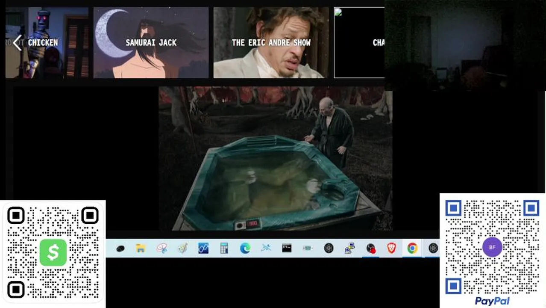Open the blue chart app icon
546x308 pixels.
(x=203, y=248)
